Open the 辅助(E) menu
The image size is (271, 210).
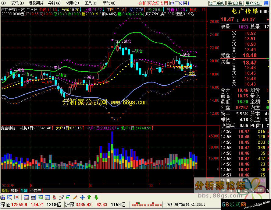[73, 3]
